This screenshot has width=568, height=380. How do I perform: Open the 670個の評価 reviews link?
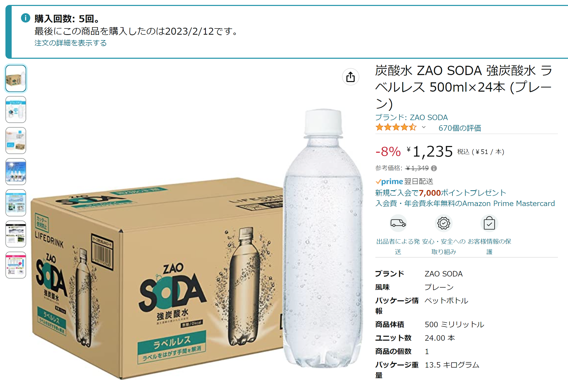460,128
